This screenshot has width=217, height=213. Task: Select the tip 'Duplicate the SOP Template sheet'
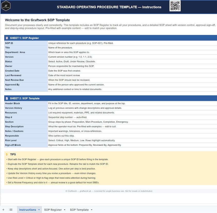click(x=57, y=164)
